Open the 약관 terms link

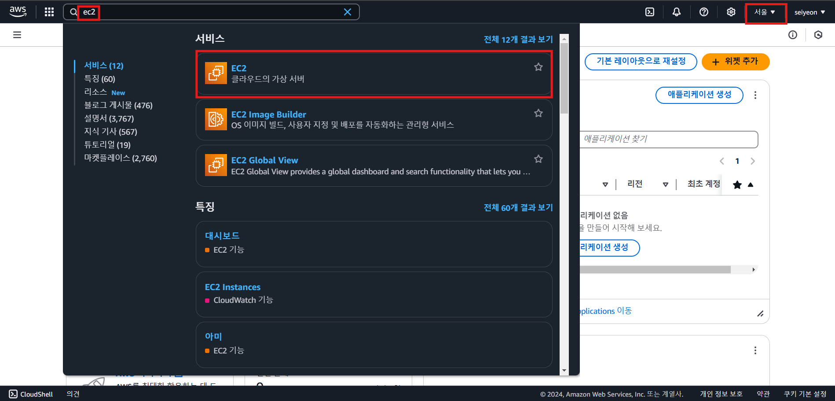[763, 394]
